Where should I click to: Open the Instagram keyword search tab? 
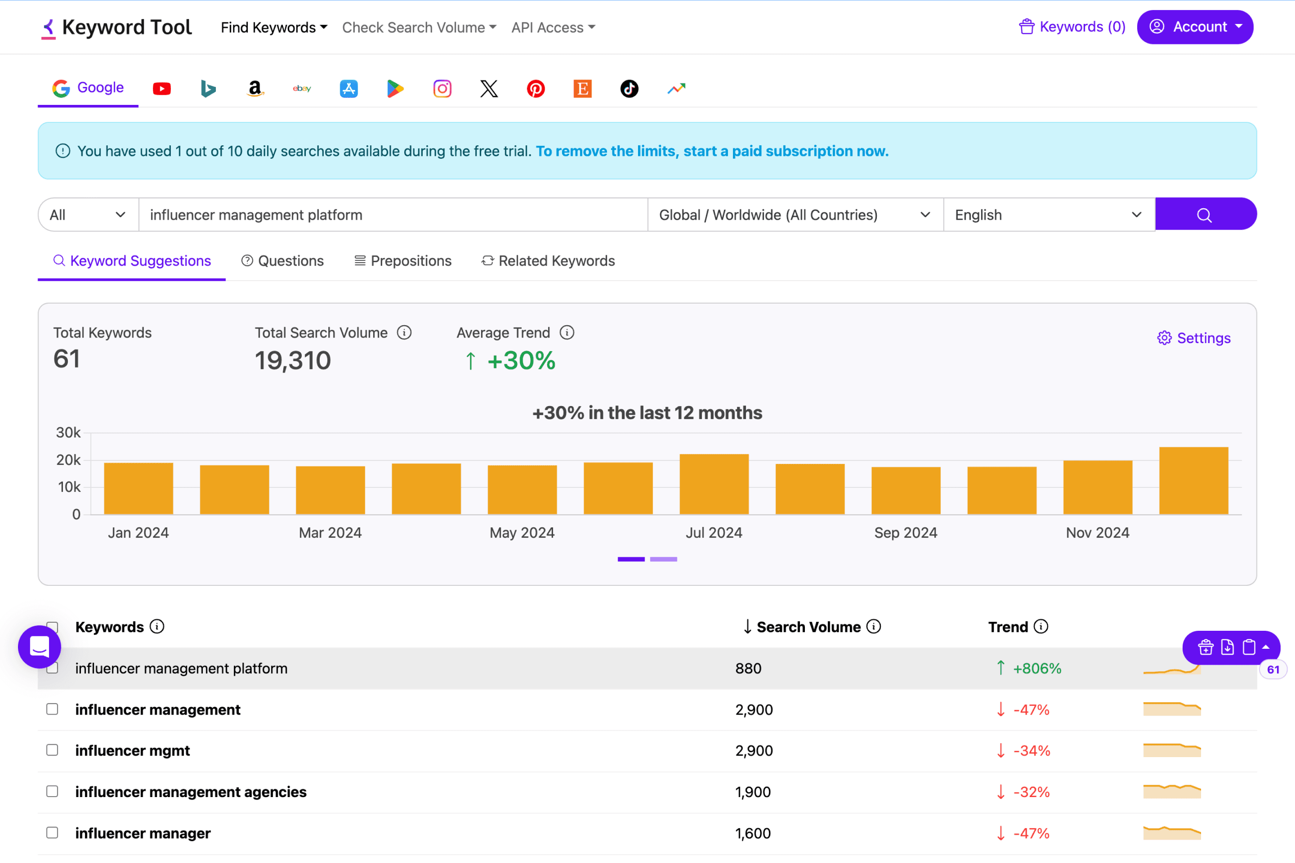[442, 88]
